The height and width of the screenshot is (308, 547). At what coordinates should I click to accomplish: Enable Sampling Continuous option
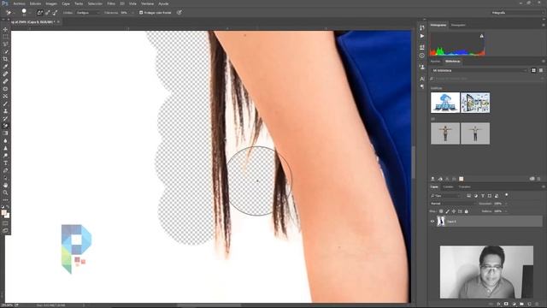(x=40, y=13)
